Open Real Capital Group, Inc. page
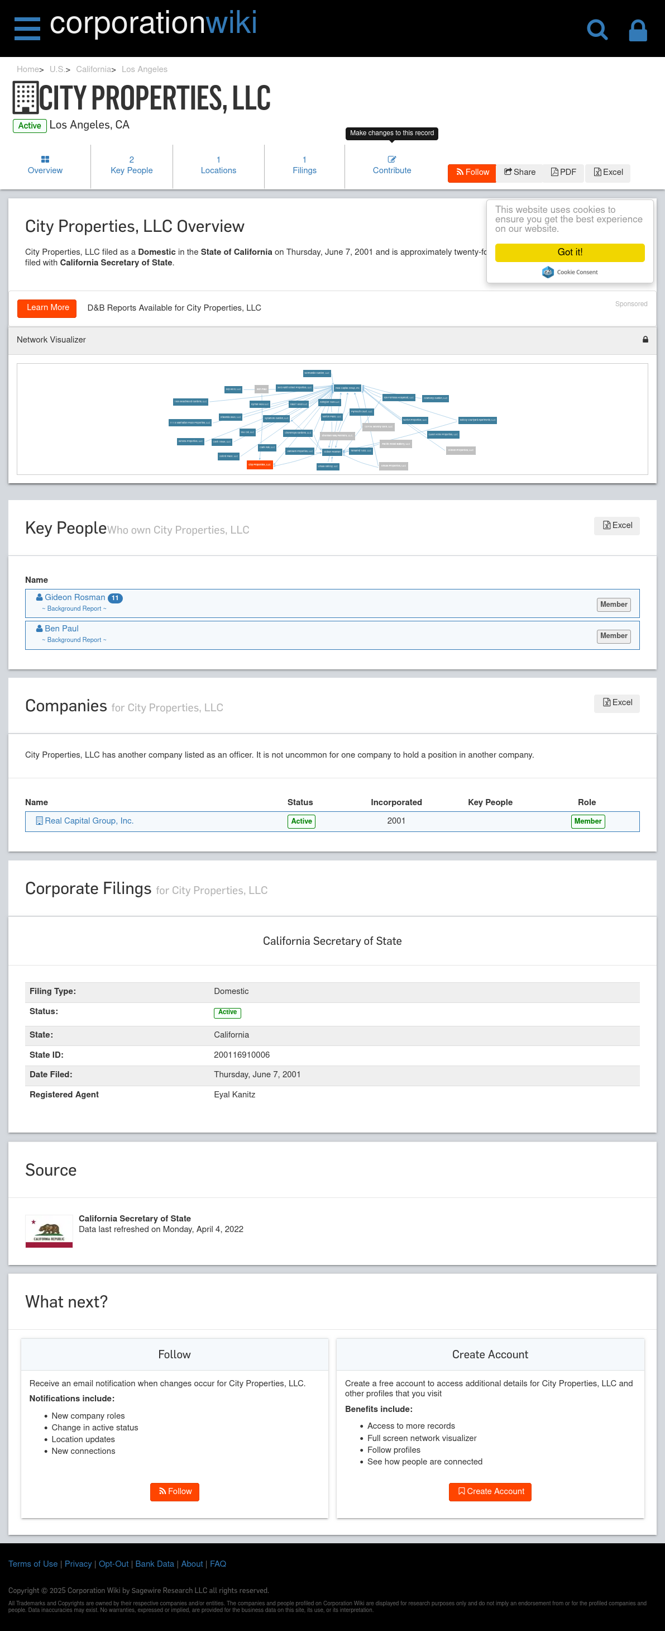The width and height of the screenshot is (665, 1631). pyautogui.click(x=89, y=821)
